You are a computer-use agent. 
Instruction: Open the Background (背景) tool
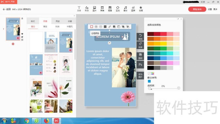tap(110, 9)
